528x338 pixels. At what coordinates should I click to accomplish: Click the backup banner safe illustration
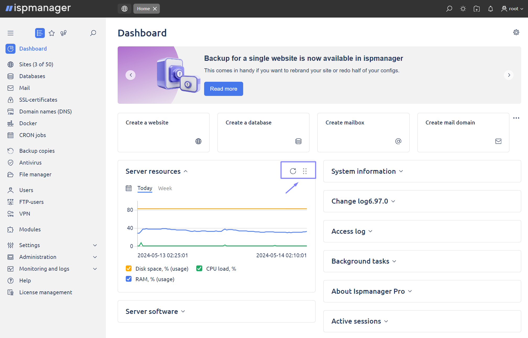(178, 75)
